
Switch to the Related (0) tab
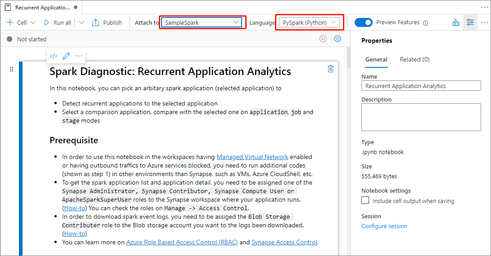click(x=414, y=59)
